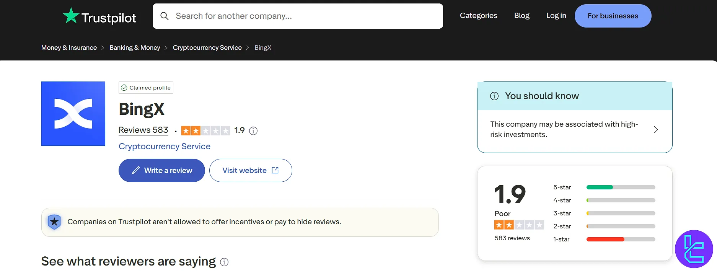Image resolution: width=717 pixels, height=272 pixels.
Task: Expand the high-risk investments notice chevron
Action: [x=656, y=130]
